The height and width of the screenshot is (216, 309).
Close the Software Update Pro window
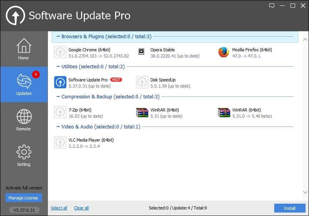(303, 6)
